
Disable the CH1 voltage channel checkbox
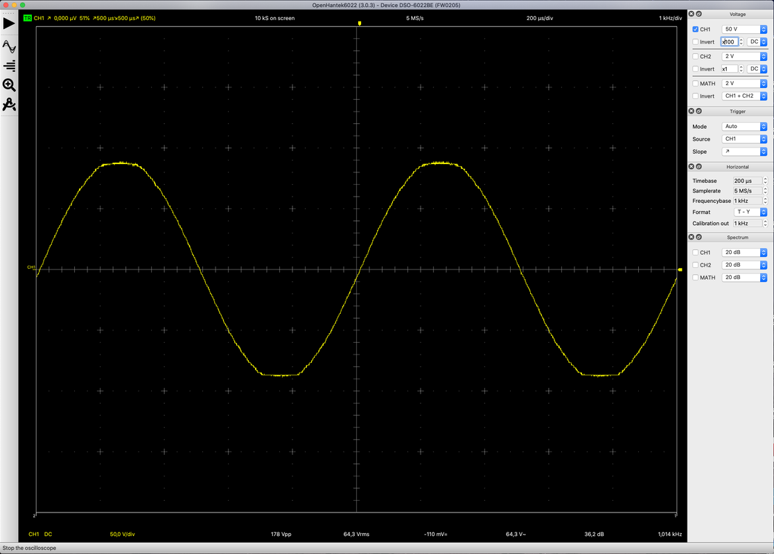click(696, 29)
